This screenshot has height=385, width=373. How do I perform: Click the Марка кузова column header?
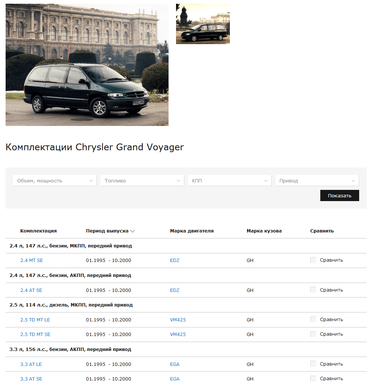click(264, 231)
